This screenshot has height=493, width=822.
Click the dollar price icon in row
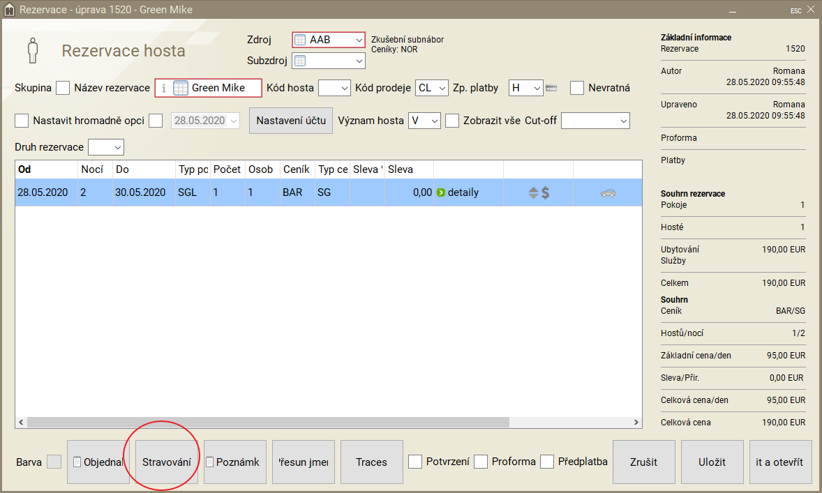click(x=546, y=193)
